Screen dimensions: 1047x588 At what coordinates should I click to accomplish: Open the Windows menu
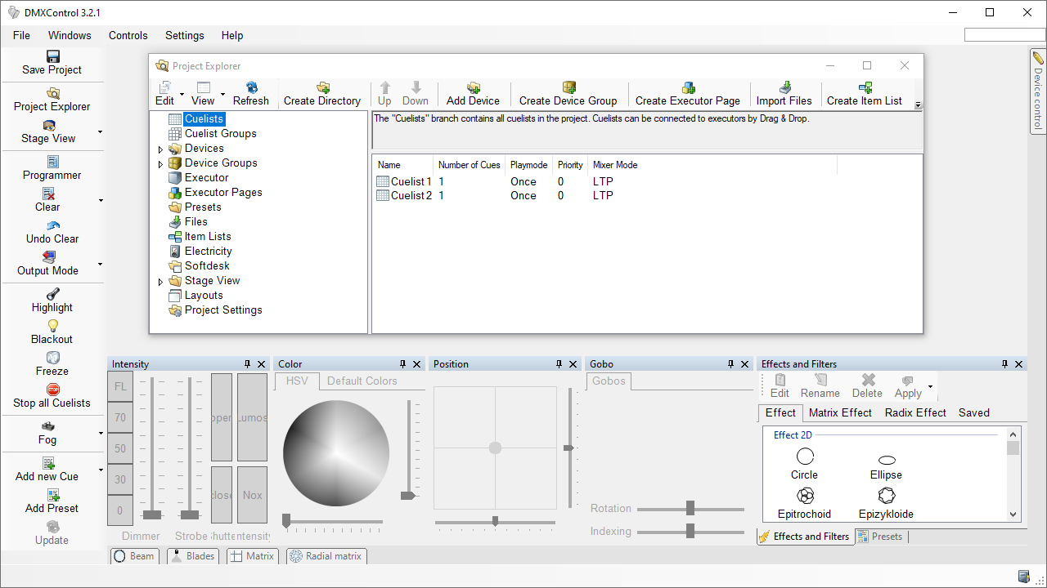pyautogui.click(x=70, y=35)
